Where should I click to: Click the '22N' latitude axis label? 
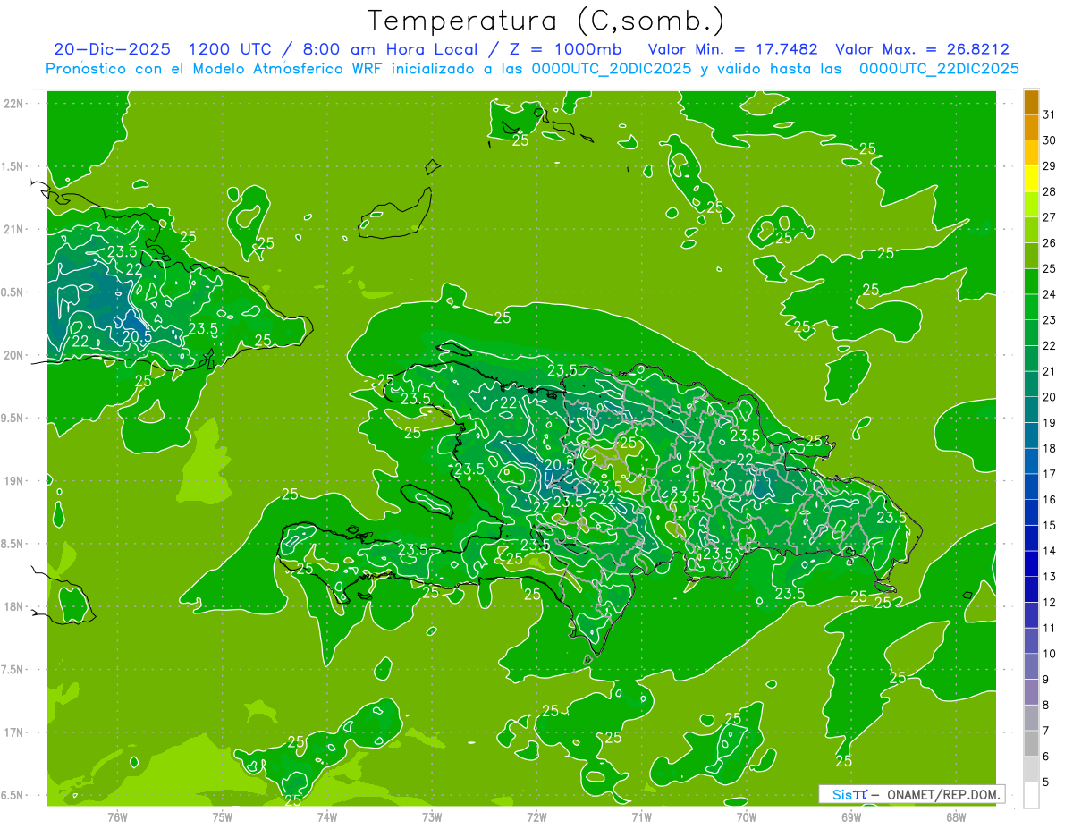(x=13, y=104)
